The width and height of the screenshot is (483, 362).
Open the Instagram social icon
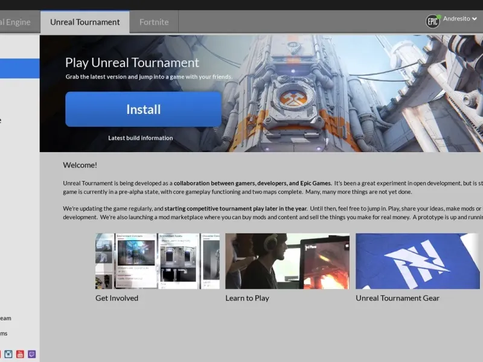click(8, 354)
